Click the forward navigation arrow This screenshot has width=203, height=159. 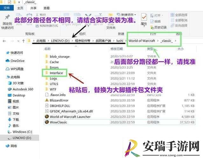12,41
